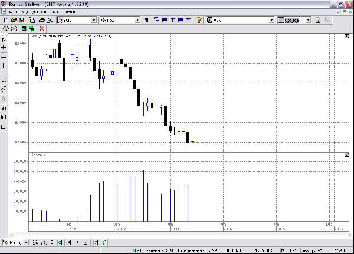This screenshot has height=254, width=354.
Task: Open the Вид menu
Action: (25, 12)
